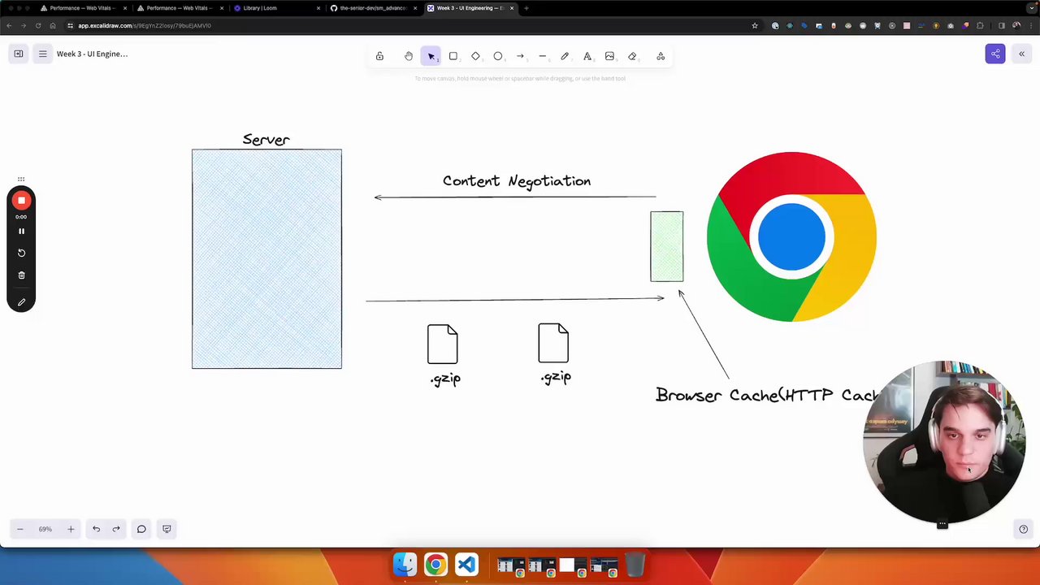Bookmark this page with the star icon
The width and height of the screenshot is (1040, 585).
pyautogui.click(x=755, y=25)
